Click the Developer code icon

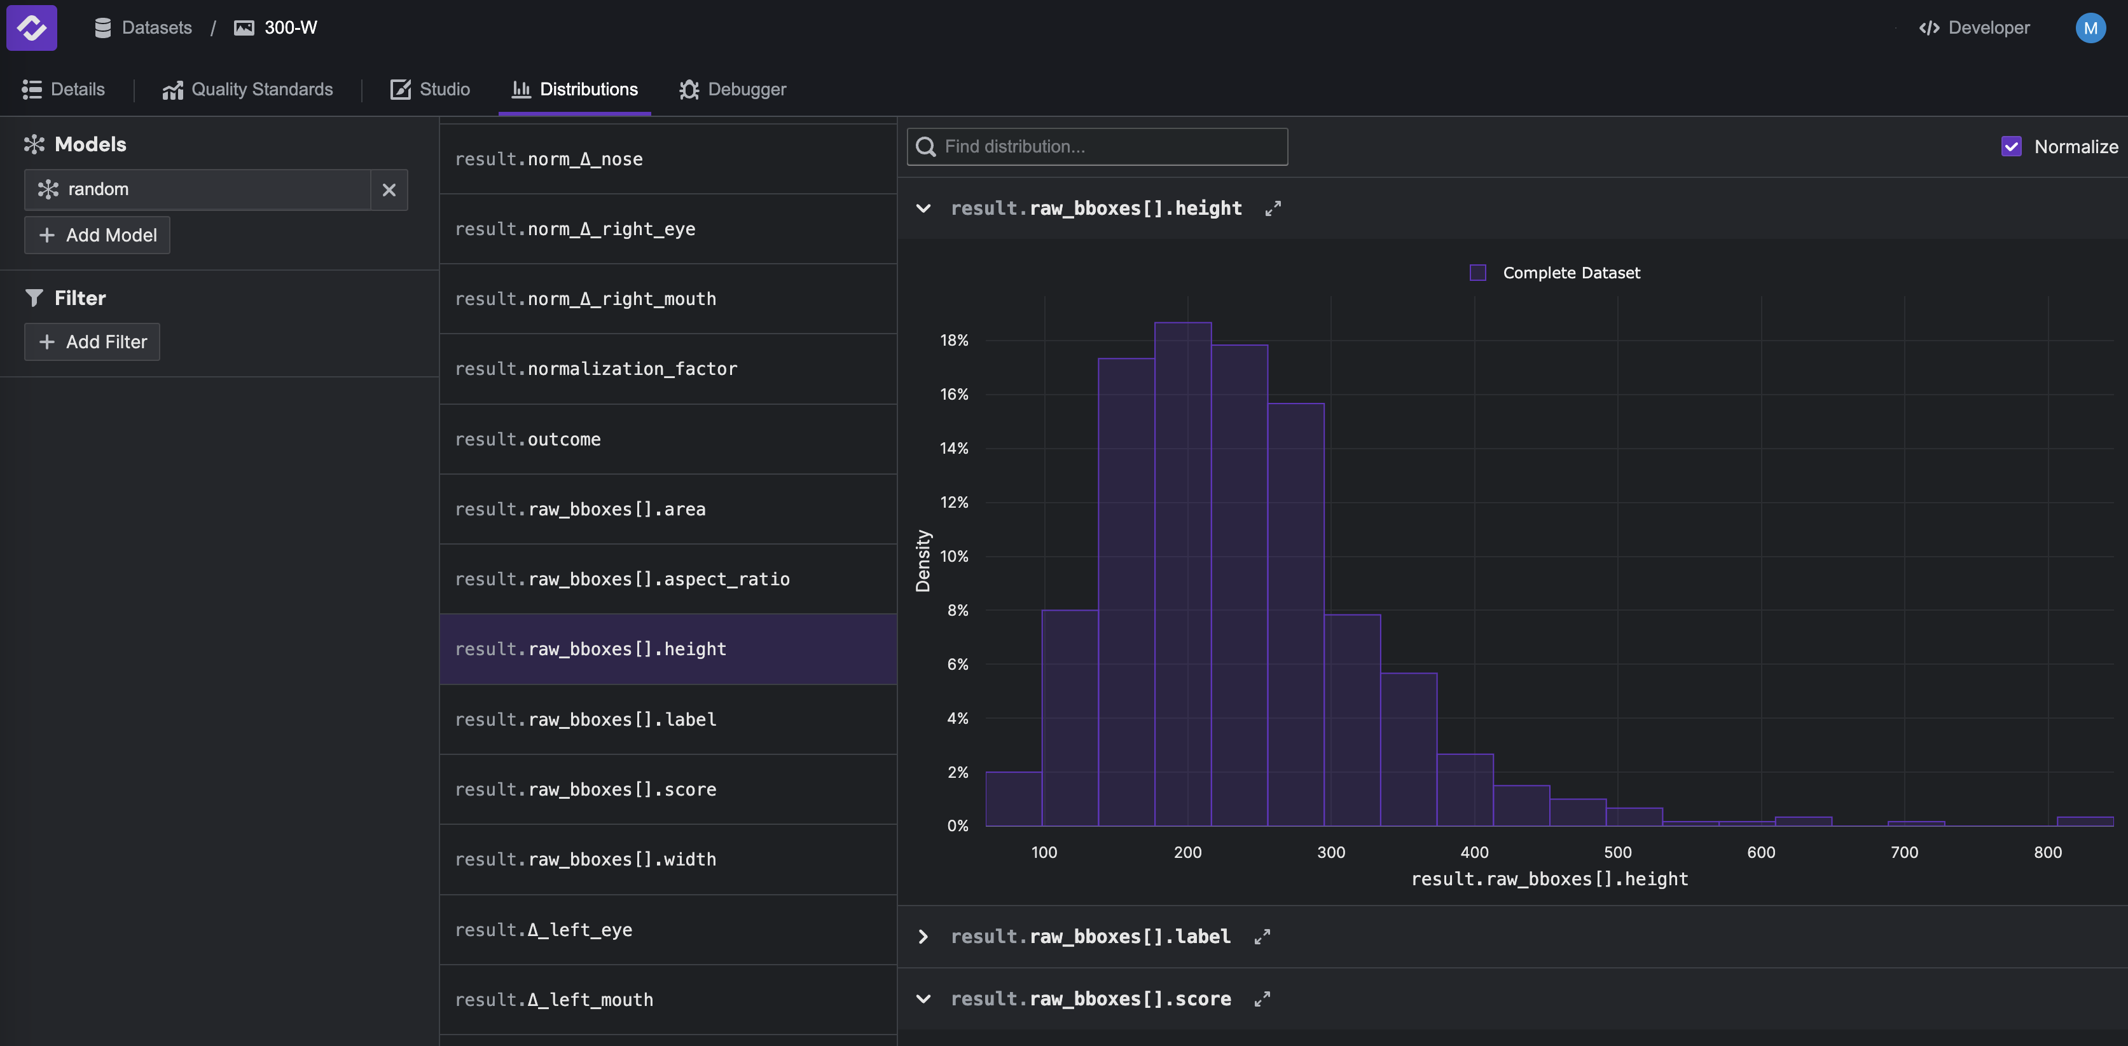coord(1928,28)
